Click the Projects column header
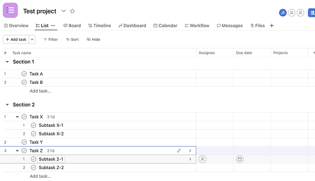Viewport: 315px width, 181px height. point(280,53)
